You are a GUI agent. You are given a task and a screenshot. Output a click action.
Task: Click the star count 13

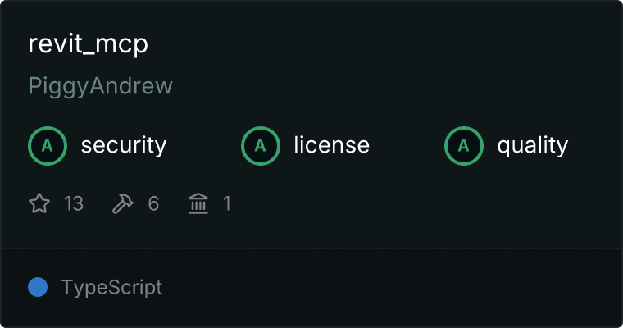[74, 203]
